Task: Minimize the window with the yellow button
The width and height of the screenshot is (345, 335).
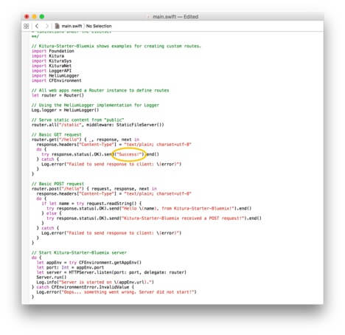Action: 34,16
